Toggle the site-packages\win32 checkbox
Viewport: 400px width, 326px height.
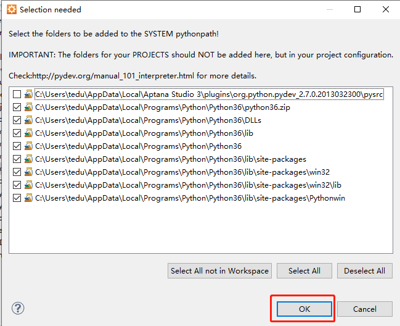point(17,172)
